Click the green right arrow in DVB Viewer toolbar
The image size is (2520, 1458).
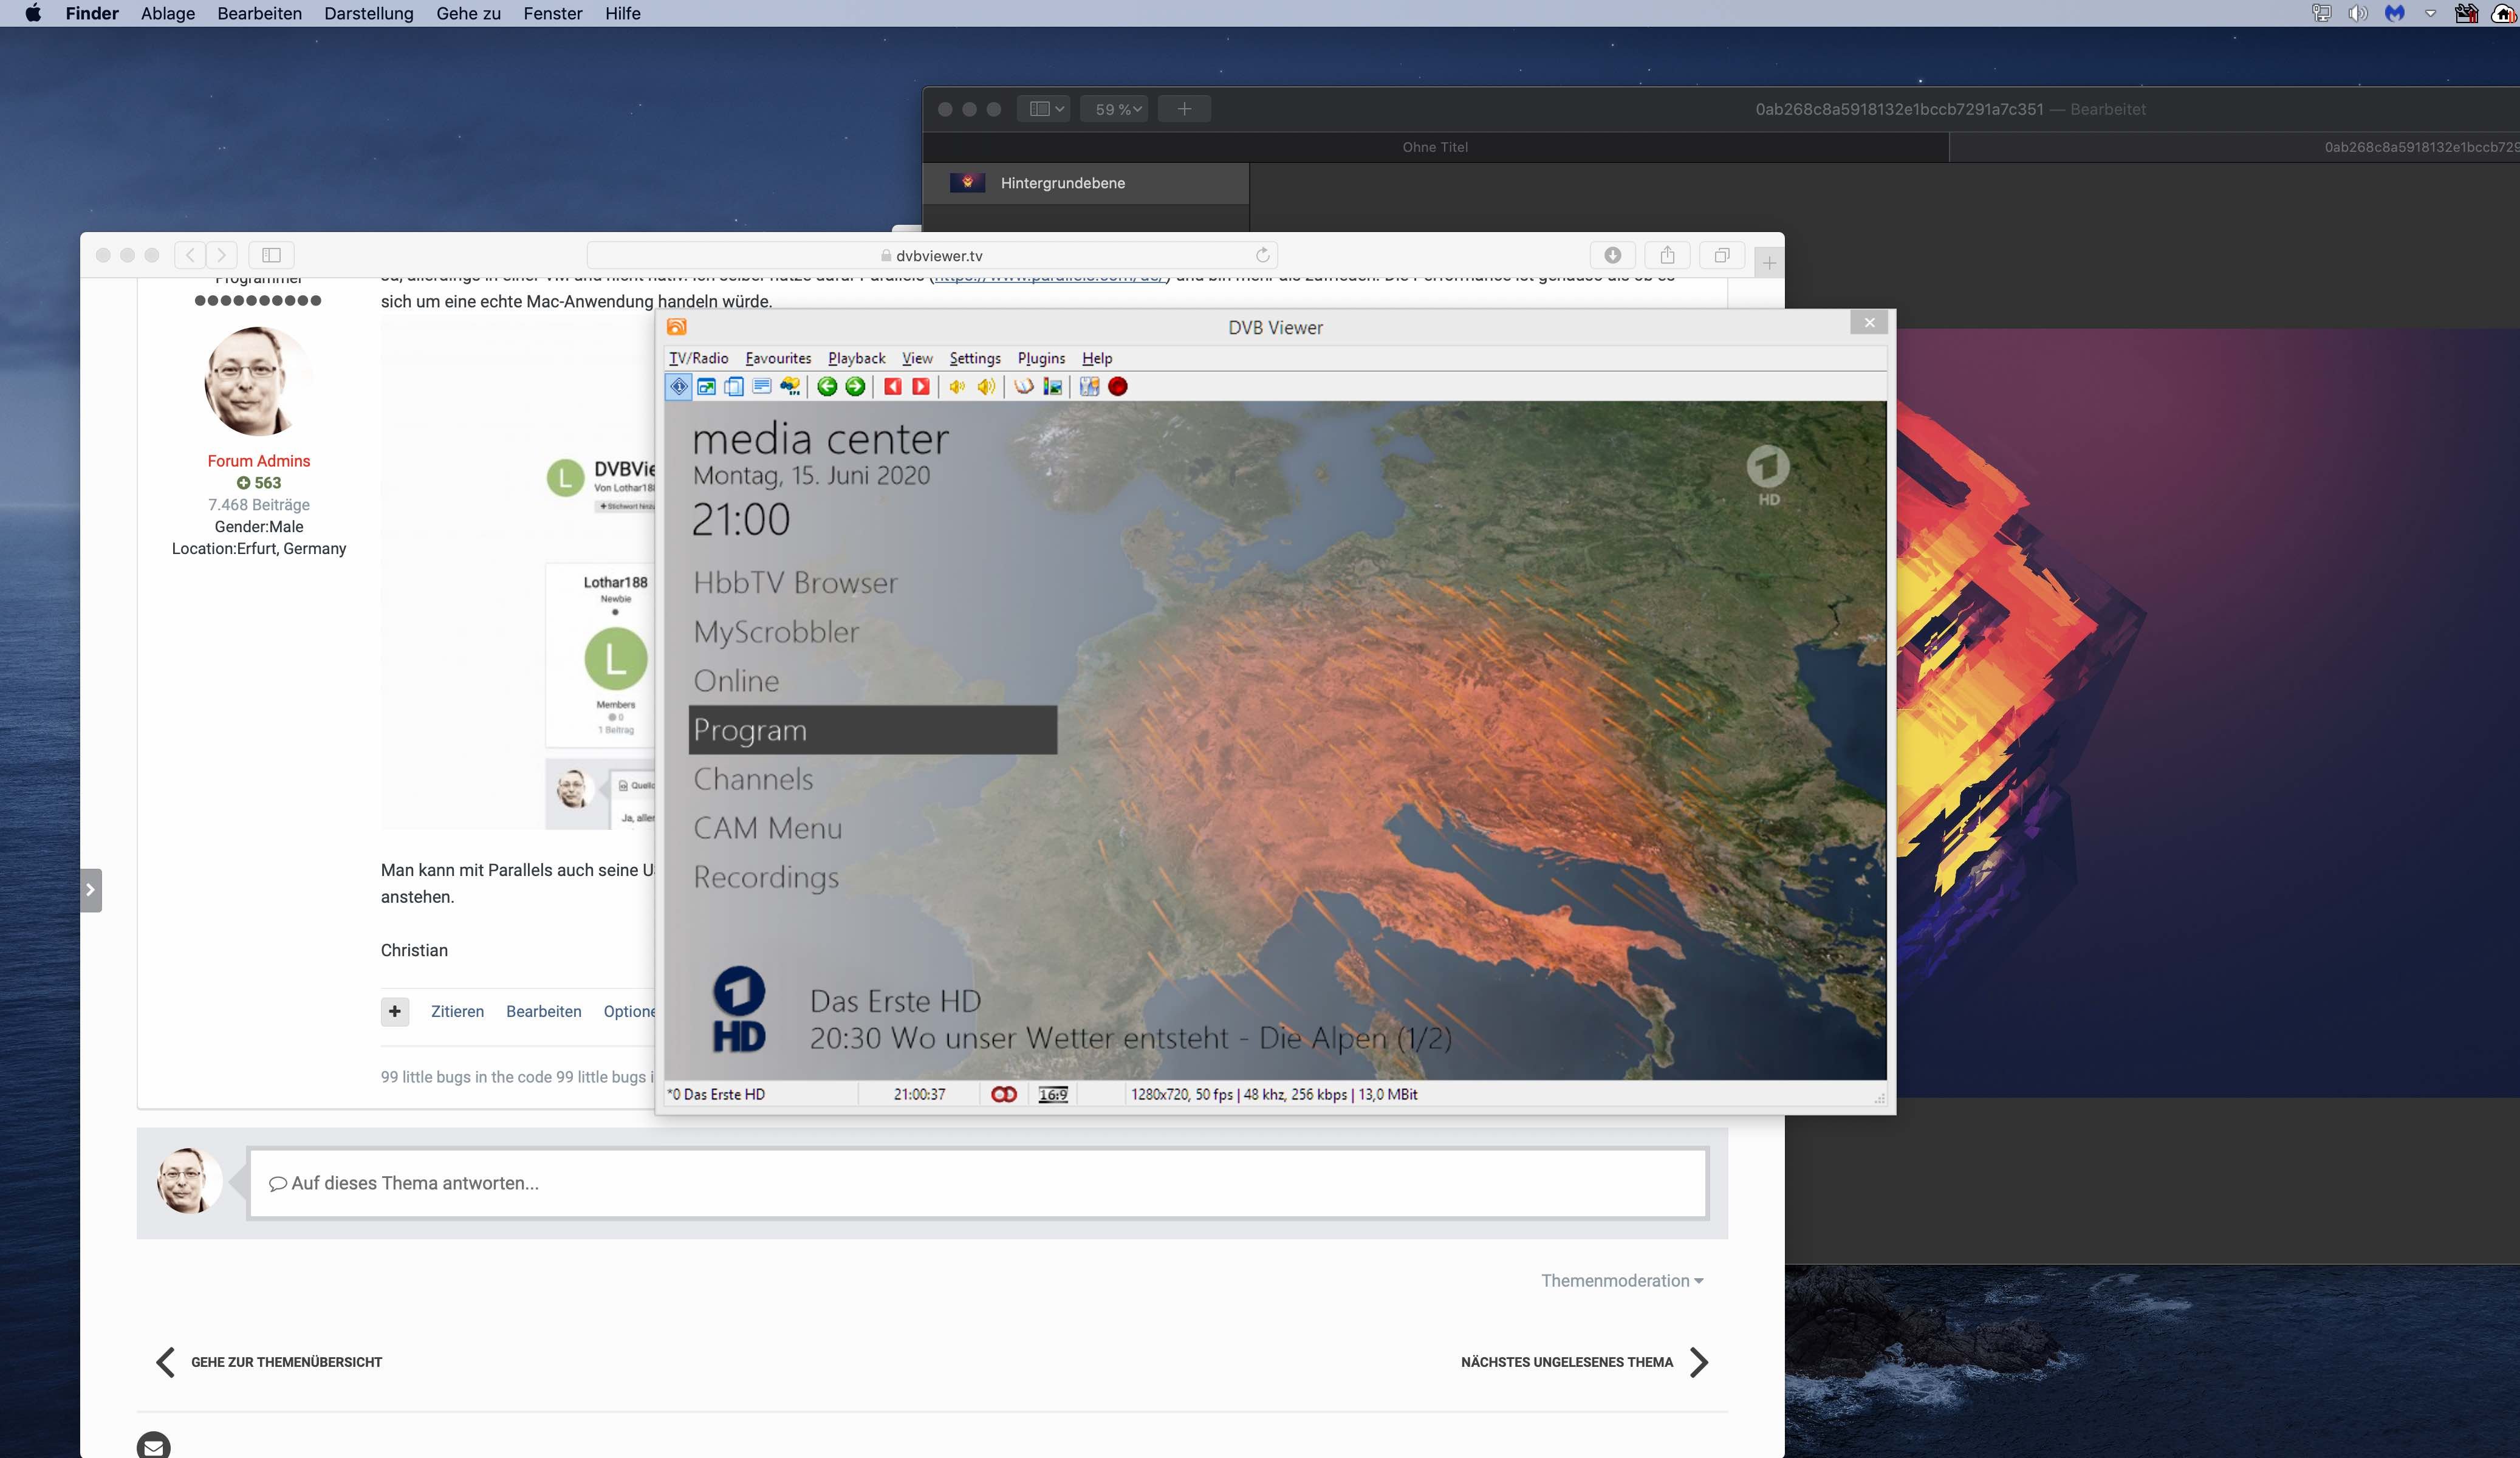tap(855, 387)
